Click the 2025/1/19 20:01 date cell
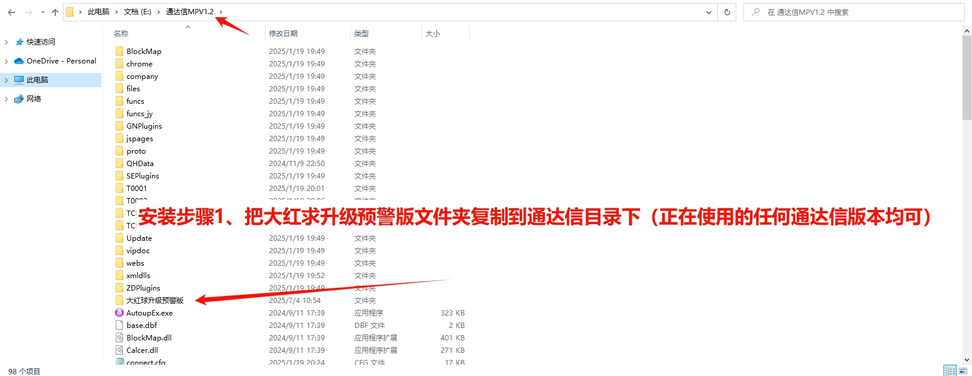 pos(297,189)
